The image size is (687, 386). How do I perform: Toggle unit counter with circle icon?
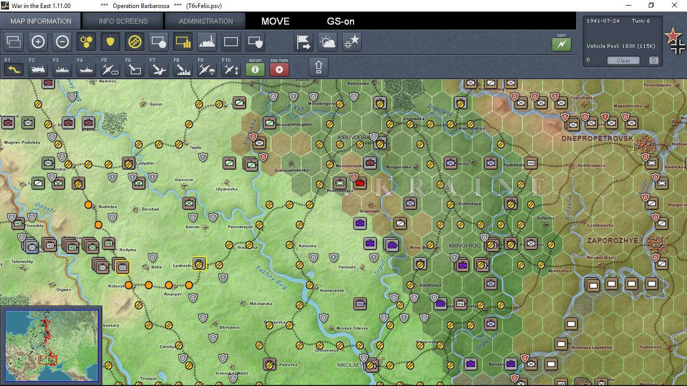tap(159, 42)
